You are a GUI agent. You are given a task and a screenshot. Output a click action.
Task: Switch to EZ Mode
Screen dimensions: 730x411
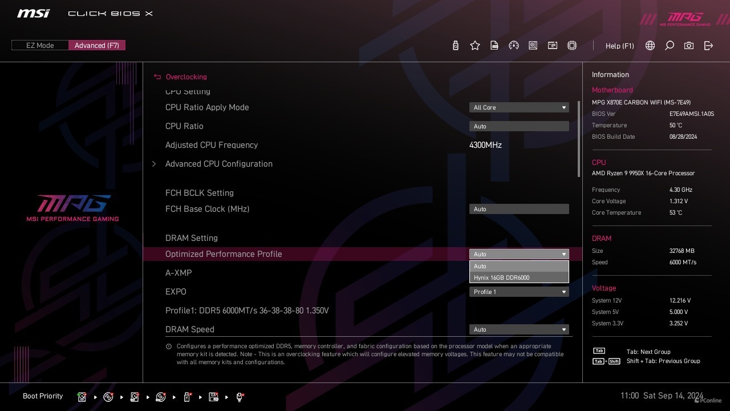click(40, 45)
